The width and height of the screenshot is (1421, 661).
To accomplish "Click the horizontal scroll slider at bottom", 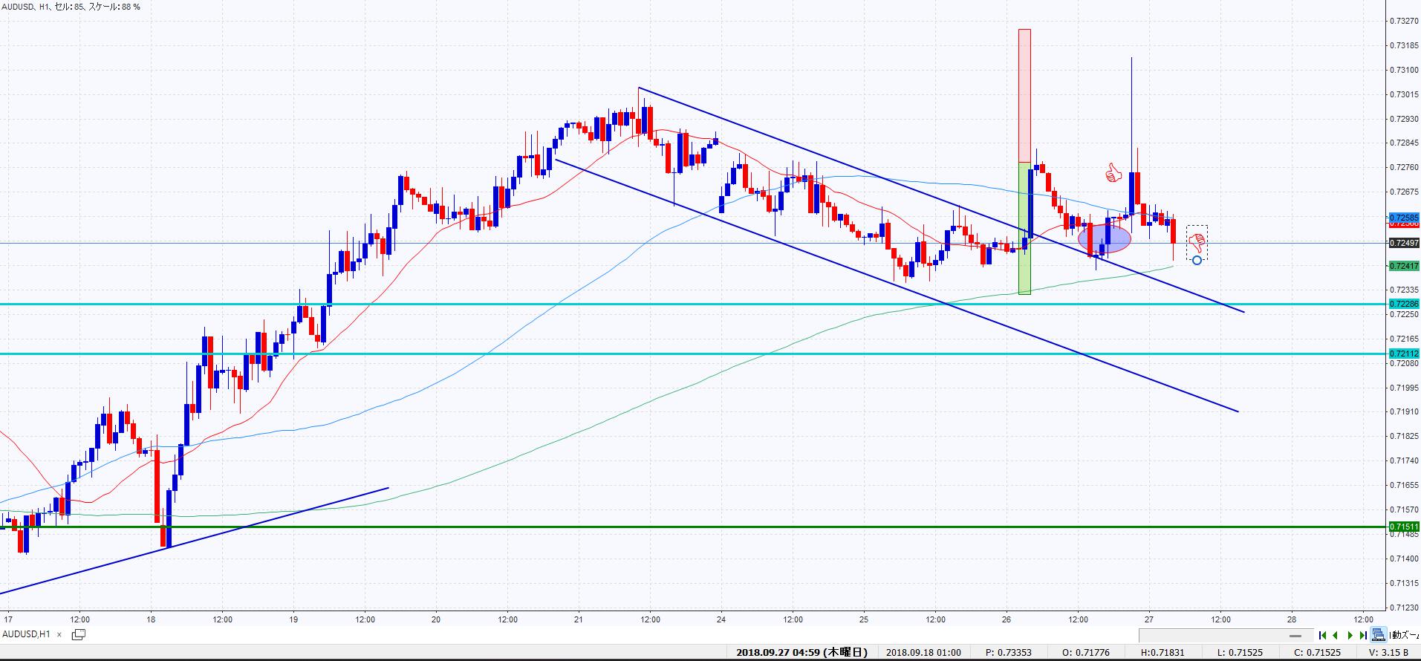I will coord(1295,636).
